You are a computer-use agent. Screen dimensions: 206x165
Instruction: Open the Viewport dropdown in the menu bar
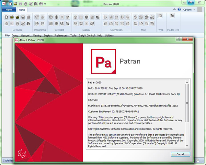26,35
